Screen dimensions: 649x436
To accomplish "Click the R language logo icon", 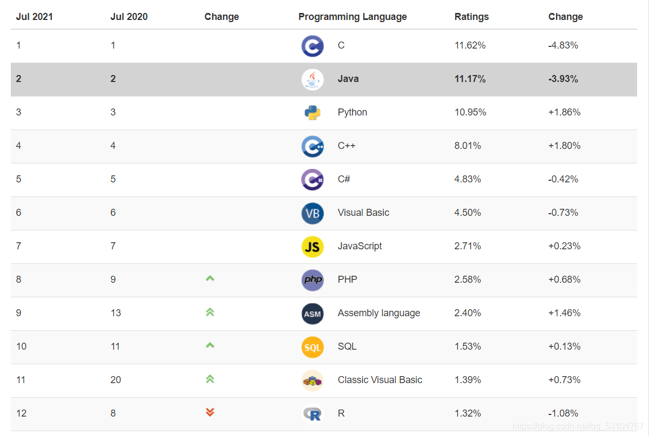I will [313, 414].
